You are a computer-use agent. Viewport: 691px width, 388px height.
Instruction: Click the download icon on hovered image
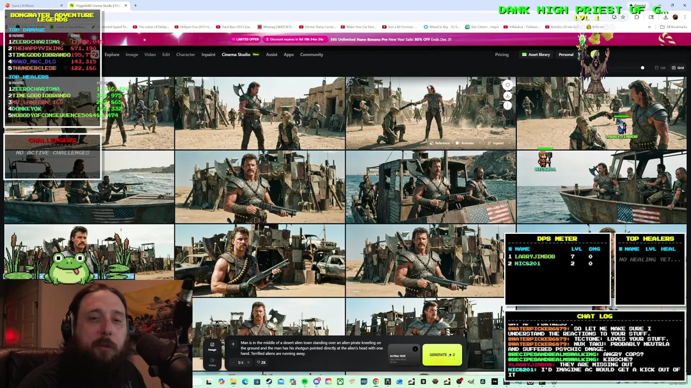tap(507, 95)
